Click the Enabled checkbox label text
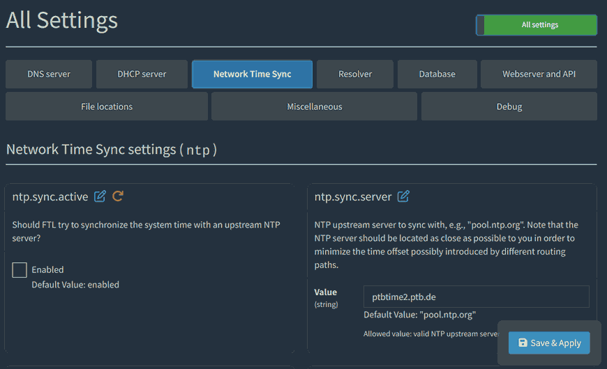 (47, 270)
